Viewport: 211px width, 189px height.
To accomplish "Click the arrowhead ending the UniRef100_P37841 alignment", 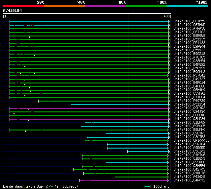I will click(168, 76).
